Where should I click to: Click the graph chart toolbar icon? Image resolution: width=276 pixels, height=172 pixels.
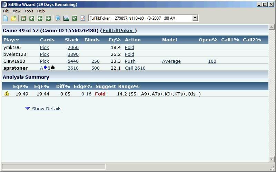pos(66,18)
